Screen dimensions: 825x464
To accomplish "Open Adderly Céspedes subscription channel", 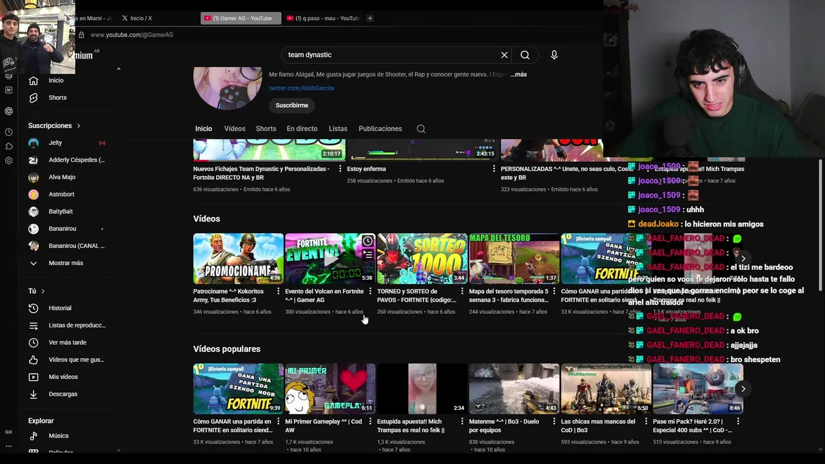I will pos(67,160).
